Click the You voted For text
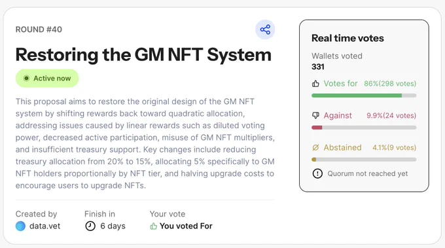Screen dimensions: 445x248 tap(186, 226)
